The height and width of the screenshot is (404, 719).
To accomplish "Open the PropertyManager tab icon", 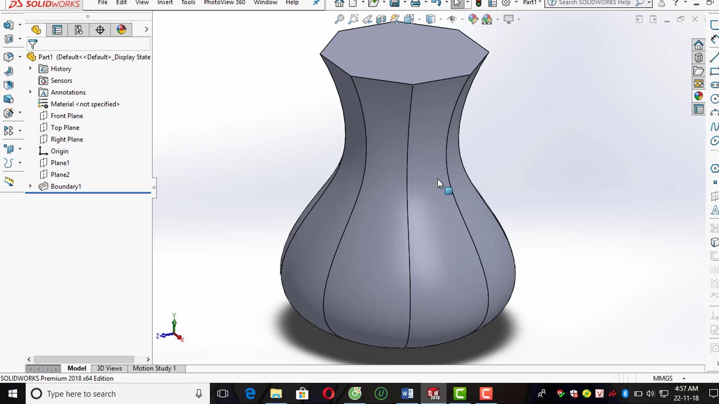I will (x=57, y=30).
